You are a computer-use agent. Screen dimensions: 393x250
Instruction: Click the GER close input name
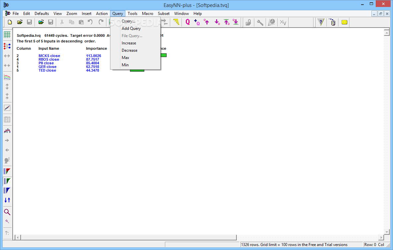[47, 67]
